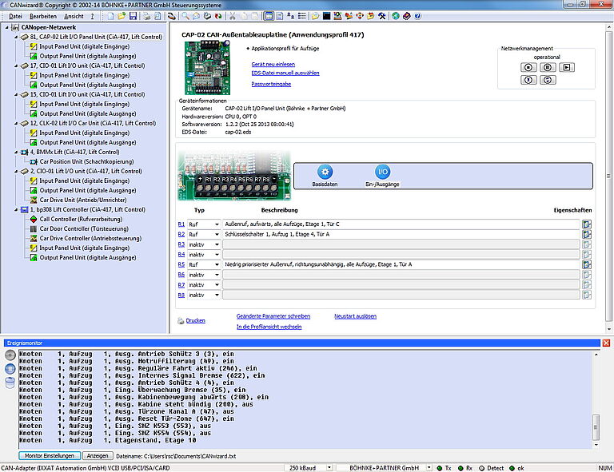Open the Ein-/Ausgänge I/O icon
614x472 pixels.
click(383, 172)
